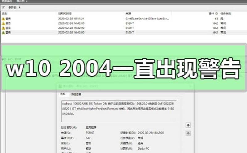Switch to the 常规 tab in event properties

click(x=63, y=94)
